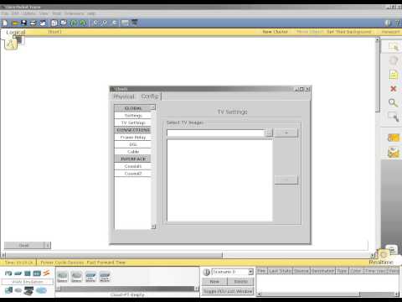Viewport: 402px width, 302px height.
Task: Select the second Coaxial interface entry
Action: tap(133, 174)
